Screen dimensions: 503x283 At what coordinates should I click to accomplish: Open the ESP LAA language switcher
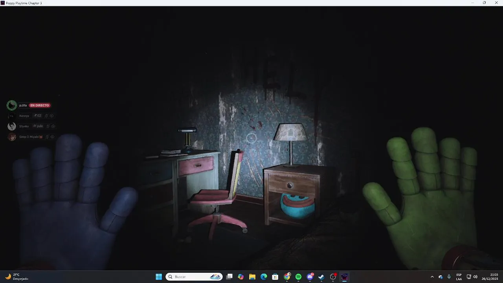(459, 277)
